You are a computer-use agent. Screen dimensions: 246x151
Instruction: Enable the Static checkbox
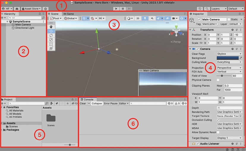[x=229, y=19]
